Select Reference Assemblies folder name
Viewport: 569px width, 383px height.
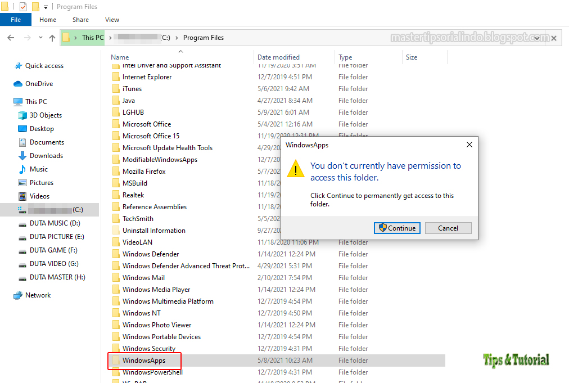(155, 206)
